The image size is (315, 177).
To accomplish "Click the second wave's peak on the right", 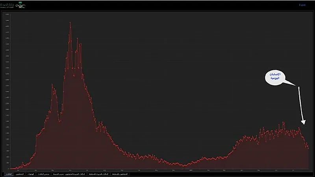I will click(283, 122).
